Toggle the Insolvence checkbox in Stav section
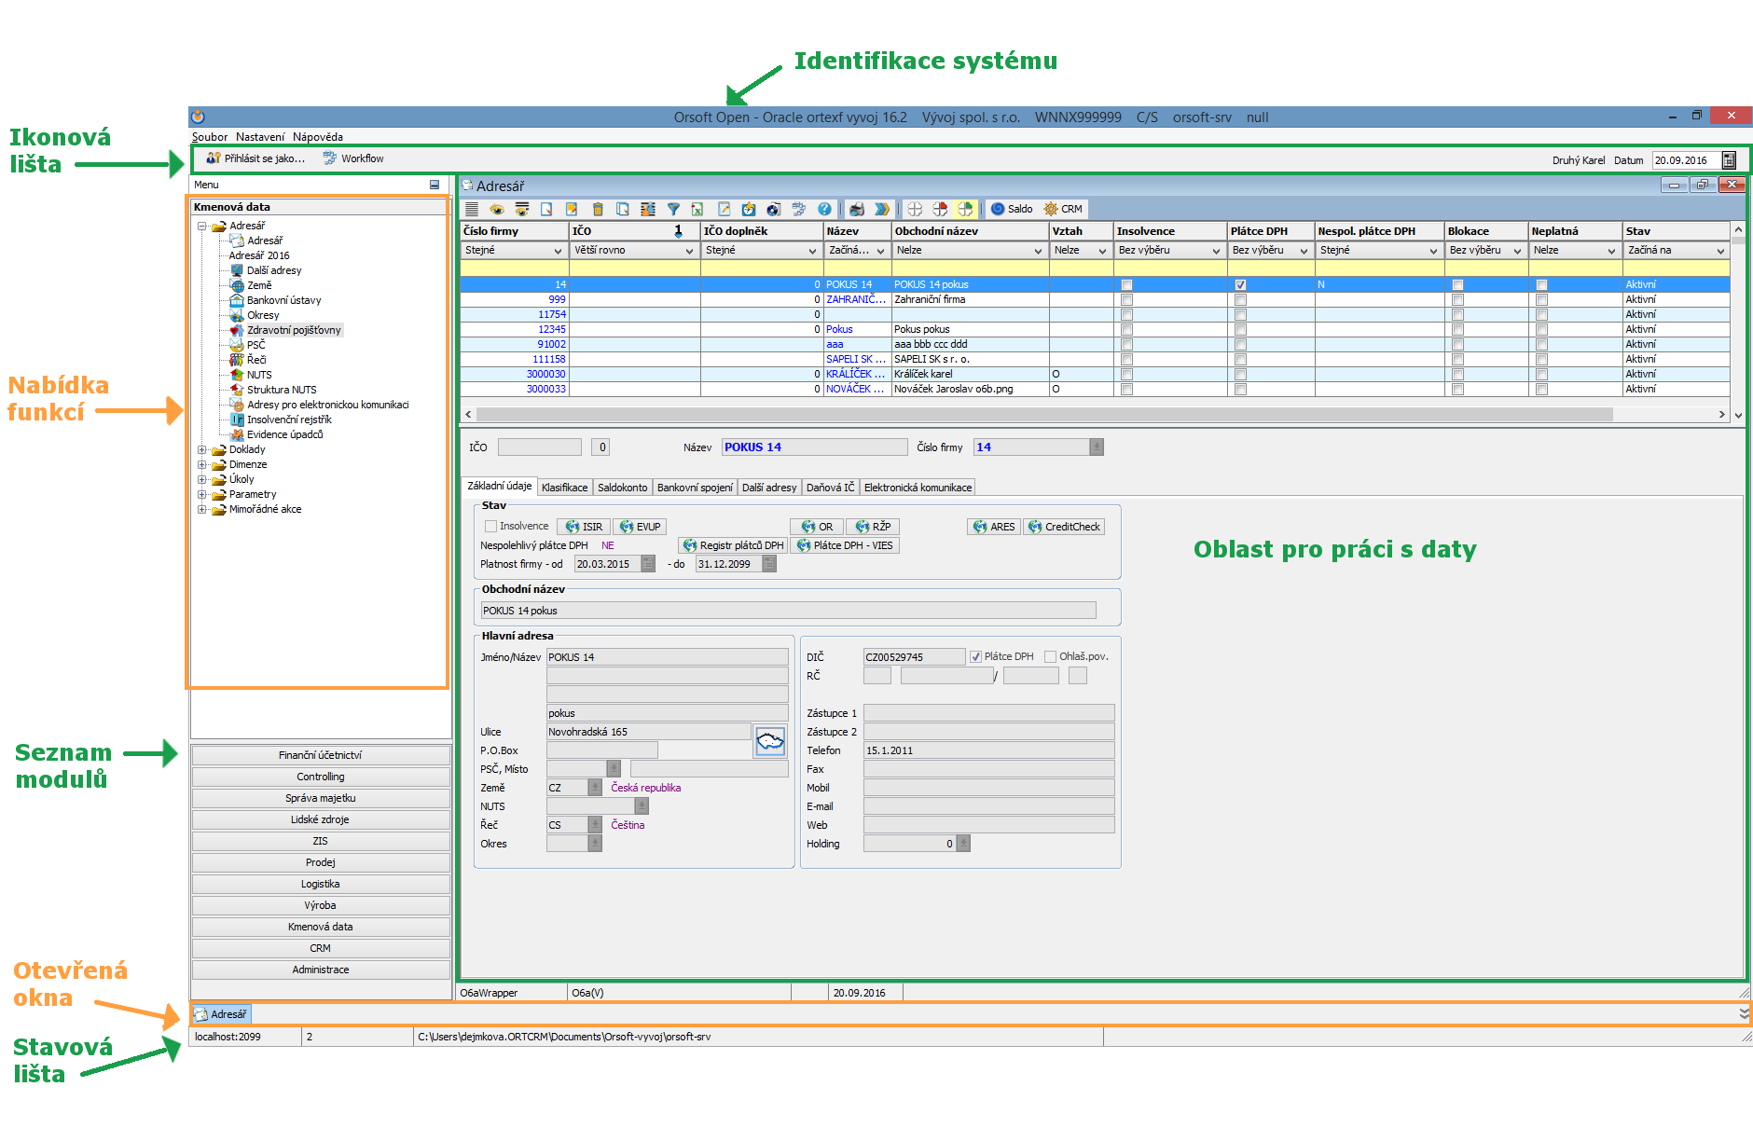1753x1128 pixels. pyautogui.click(x=490, y=527)
